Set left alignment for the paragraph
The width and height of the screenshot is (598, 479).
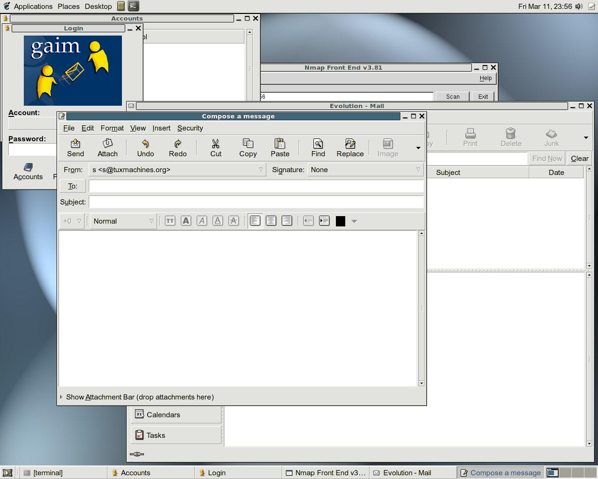click(255, 221)
